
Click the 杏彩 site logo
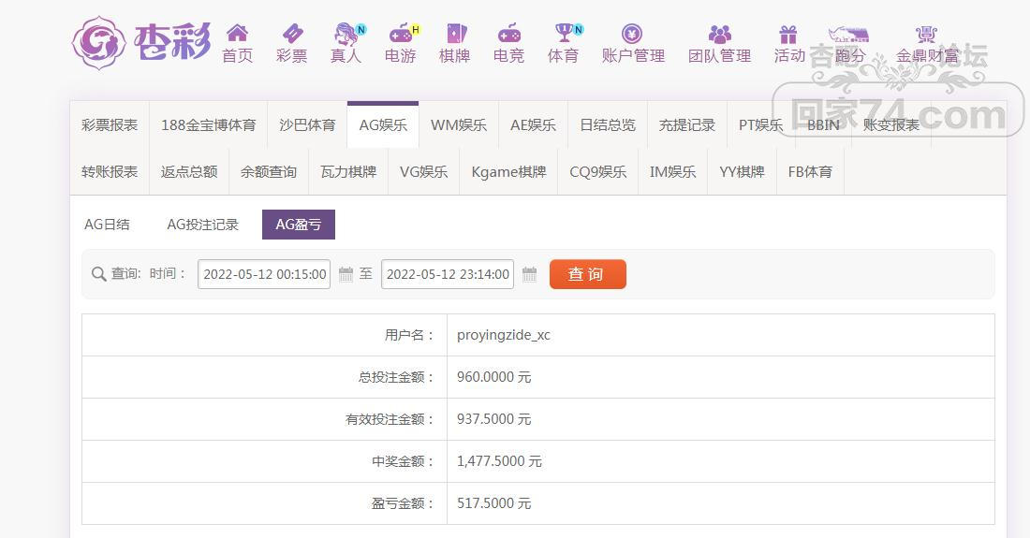click(141, 42)
